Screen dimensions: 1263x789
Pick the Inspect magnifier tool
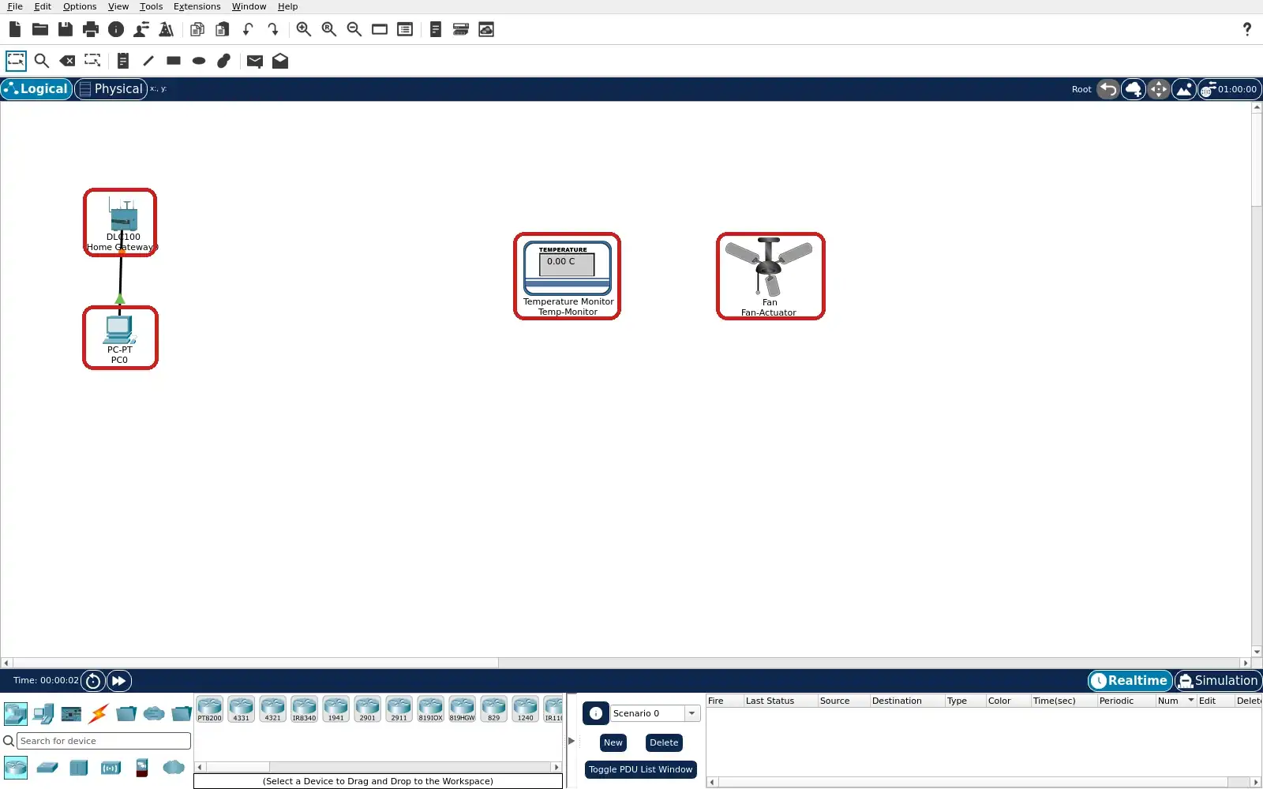tap(42, 61)
